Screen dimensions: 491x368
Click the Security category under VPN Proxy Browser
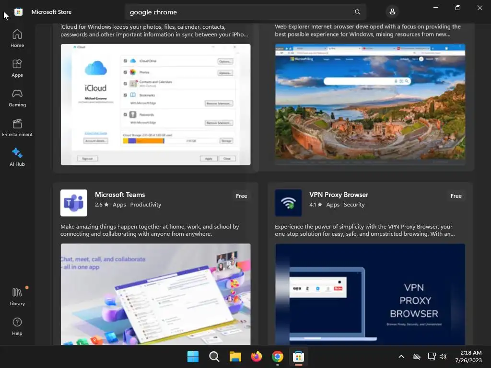click(354, 205)
